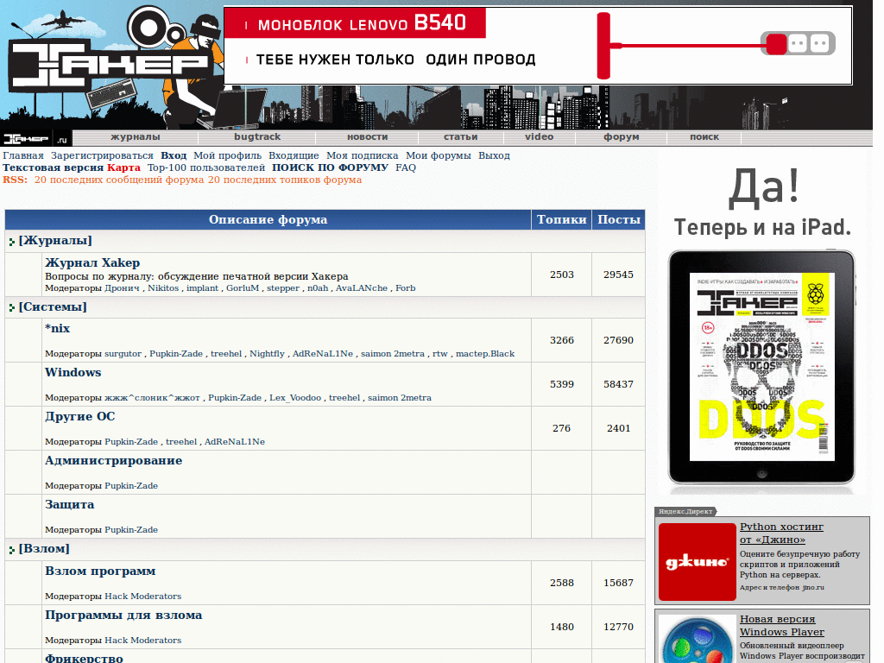
Task: Open the bugtrack tab
Action: (x=256, y=136)
